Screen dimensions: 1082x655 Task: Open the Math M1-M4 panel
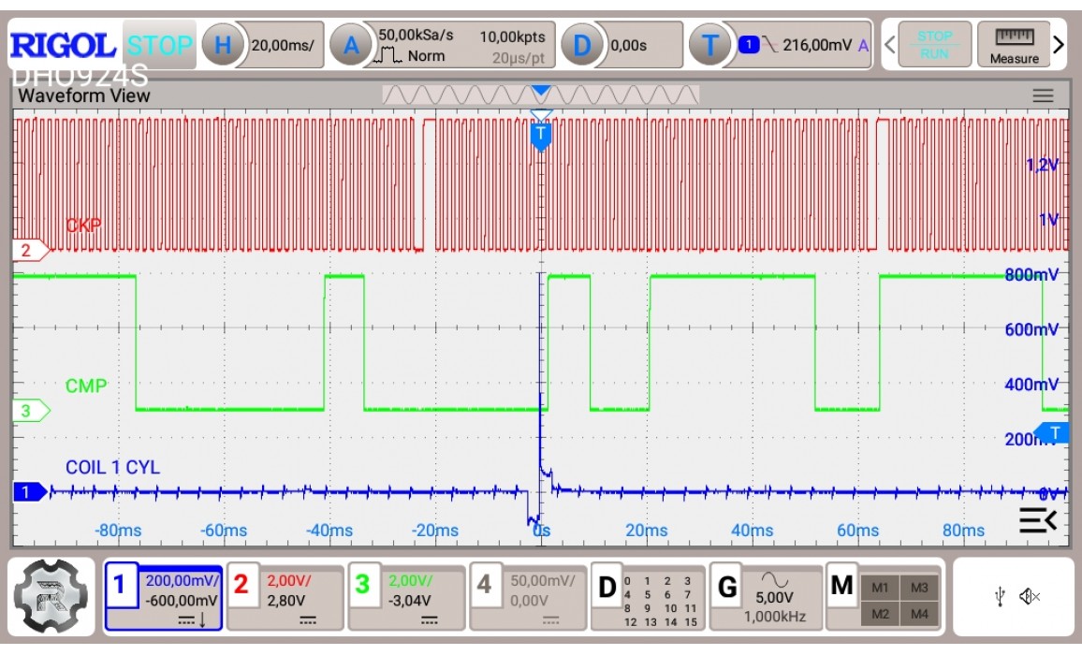coord(885,596)
